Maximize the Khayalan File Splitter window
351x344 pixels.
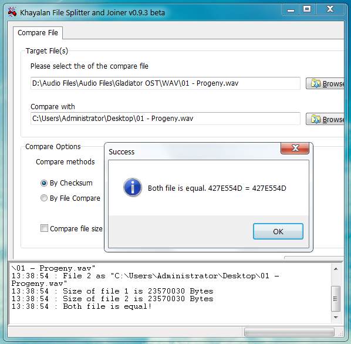[307, 9]
